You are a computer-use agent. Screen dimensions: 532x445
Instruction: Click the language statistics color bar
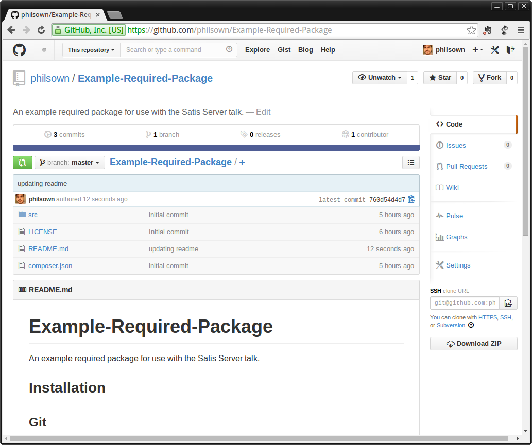[216, 148]
